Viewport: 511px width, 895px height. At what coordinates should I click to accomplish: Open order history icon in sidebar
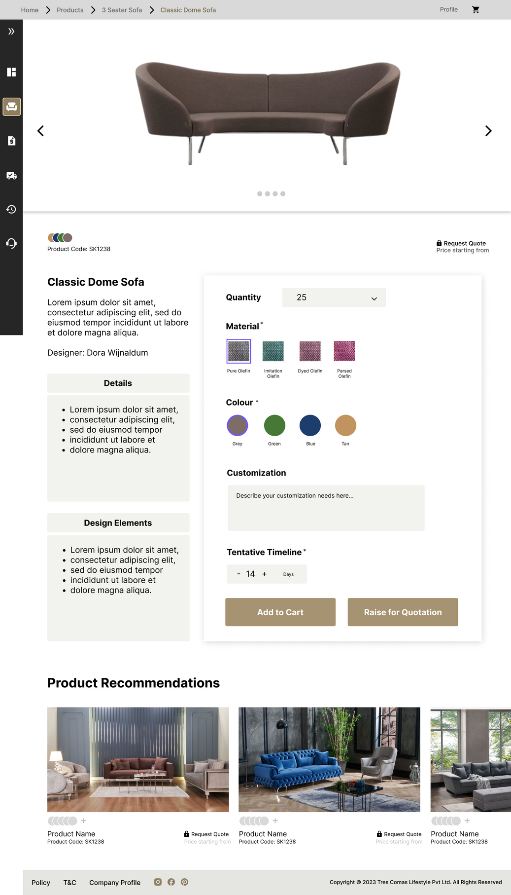pyautogui.click(x=11, y=209)
